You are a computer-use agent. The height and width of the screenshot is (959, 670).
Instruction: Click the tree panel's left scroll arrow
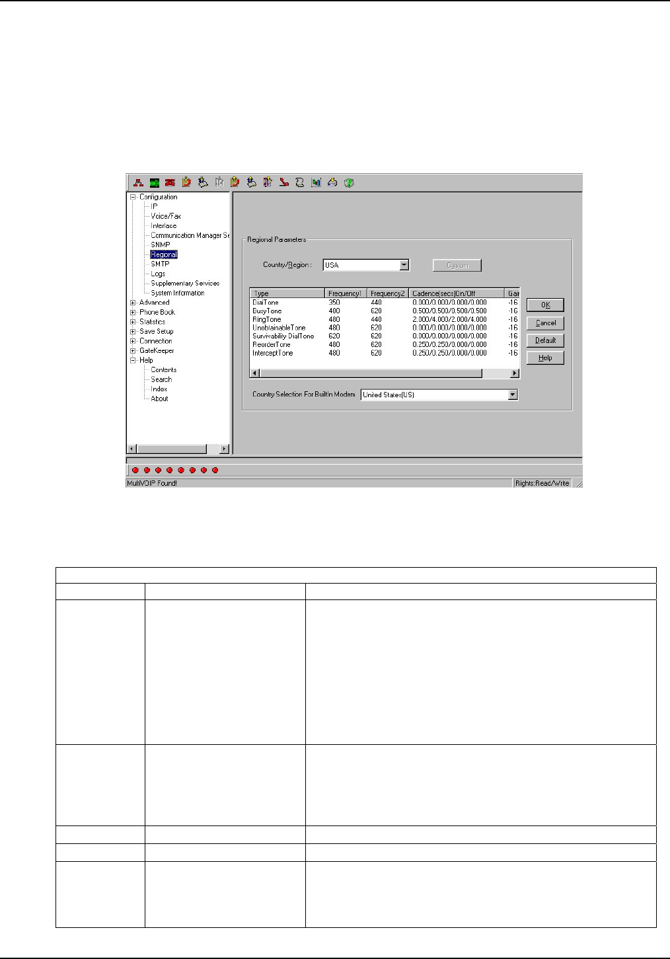[x=131, y=449]
